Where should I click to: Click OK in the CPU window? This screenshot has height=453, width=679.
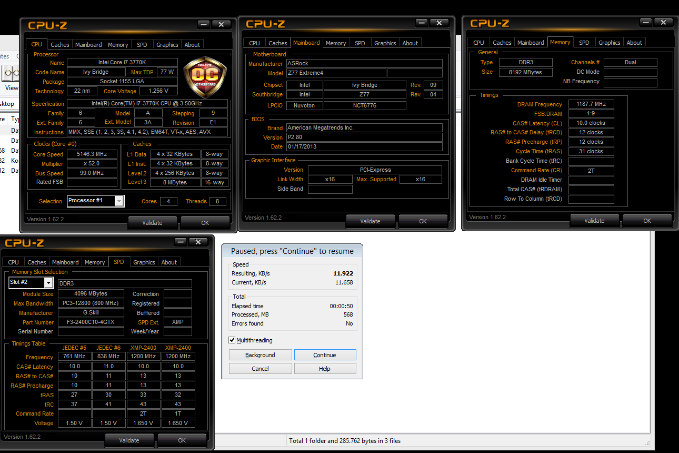pyautogui.click(x=205, y=222)
